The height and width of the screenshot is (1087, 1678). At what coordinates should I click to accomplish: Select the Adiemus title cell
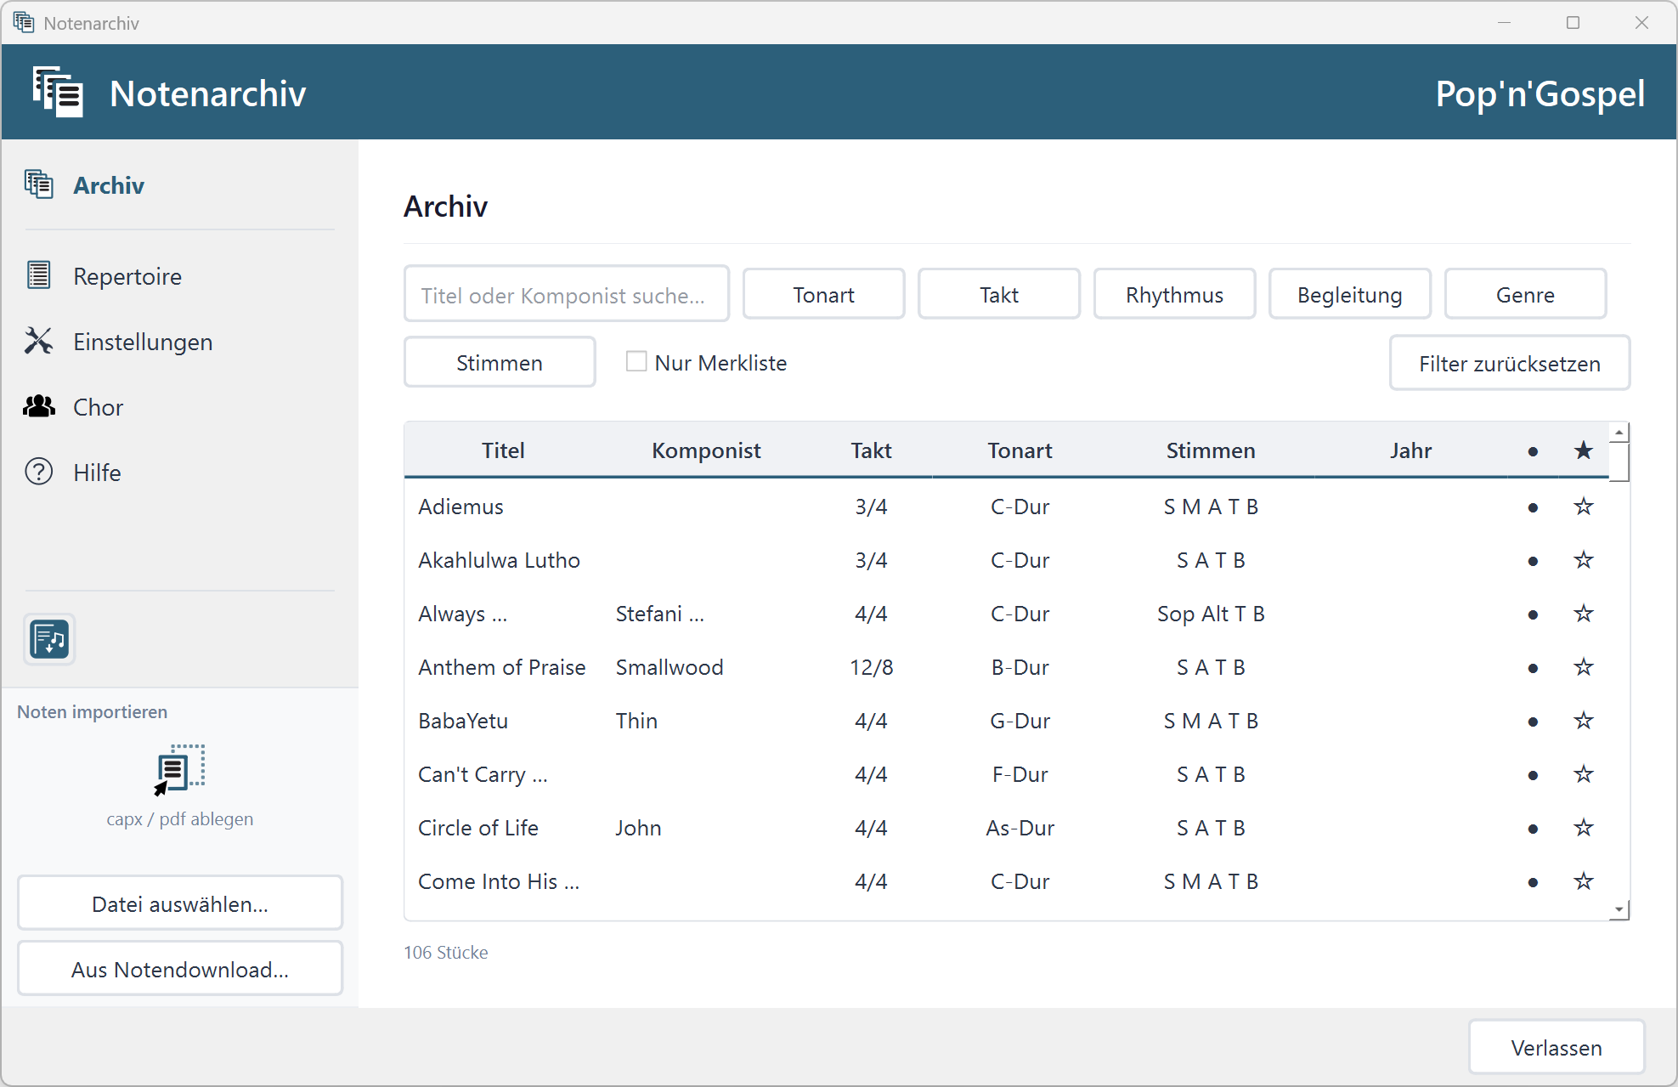460,507
